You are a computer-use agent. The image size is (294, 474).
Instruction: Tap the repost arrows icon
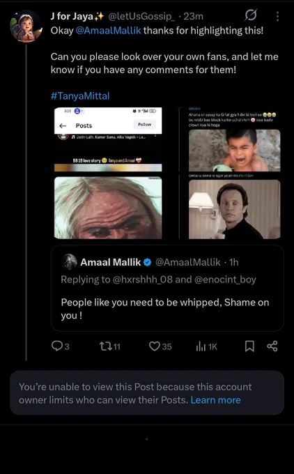[x=106, y=346]
